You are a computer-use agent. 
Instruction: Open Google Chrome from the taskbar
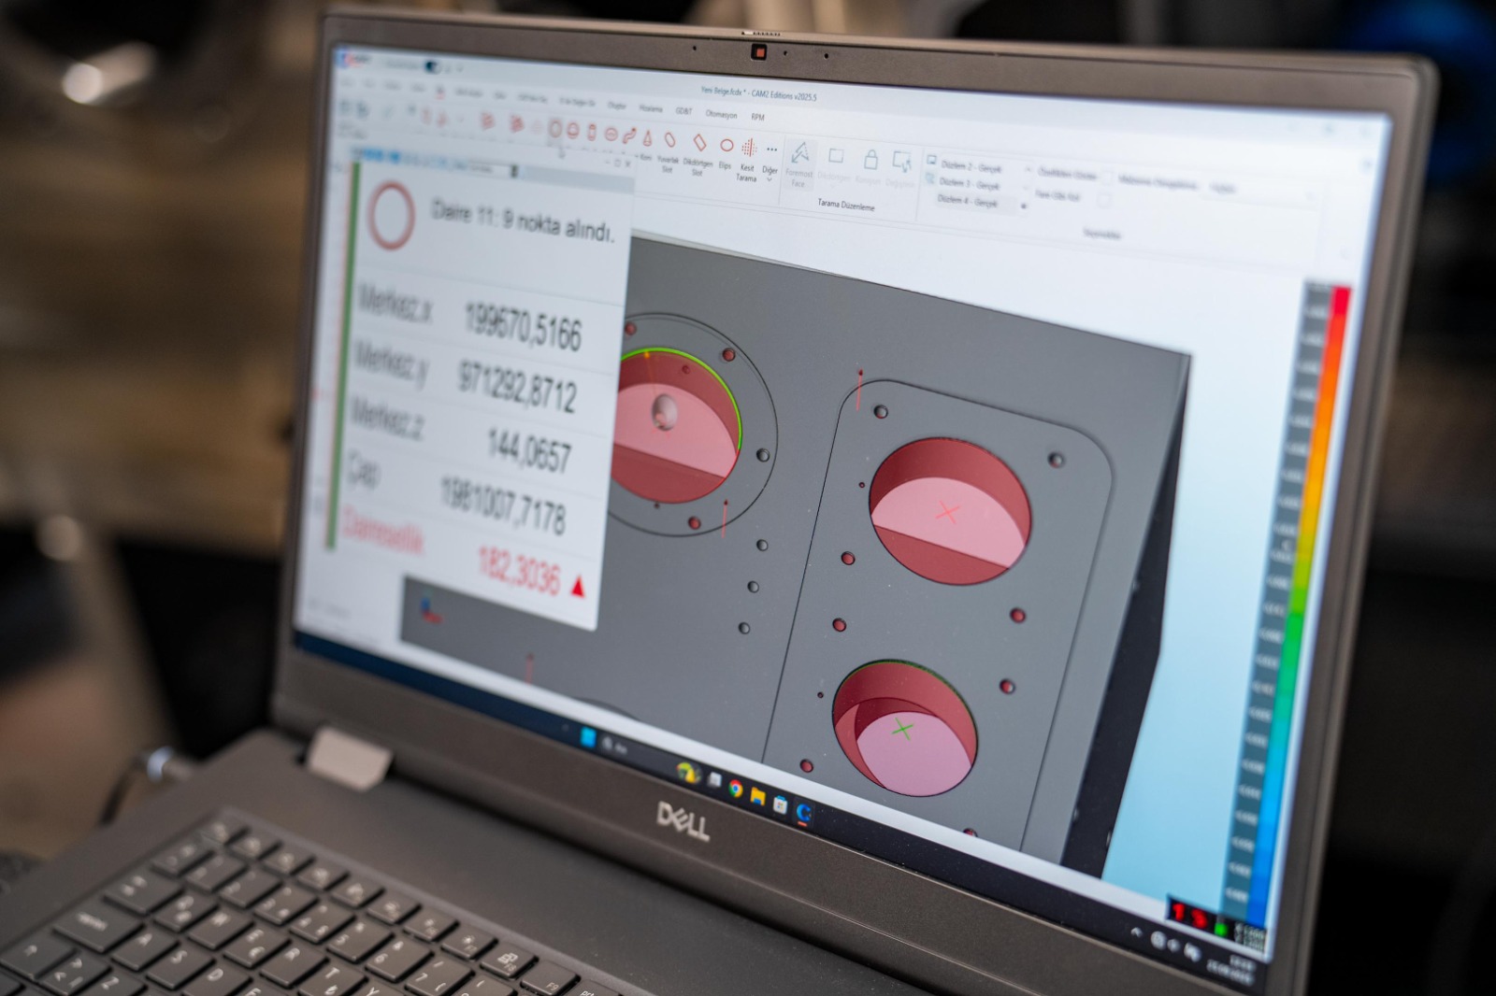coord(736,789)
